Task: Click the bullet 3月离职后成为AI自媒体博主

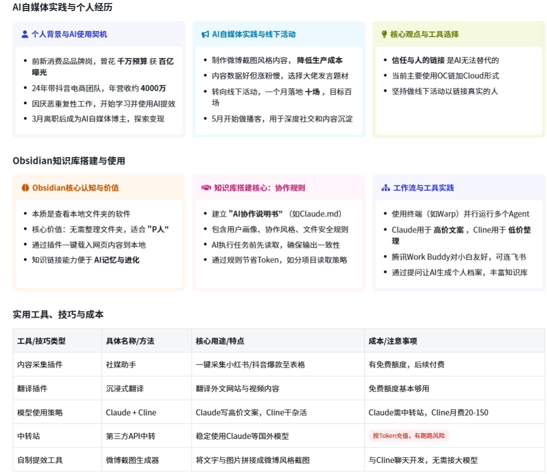Action: [97, 119]
